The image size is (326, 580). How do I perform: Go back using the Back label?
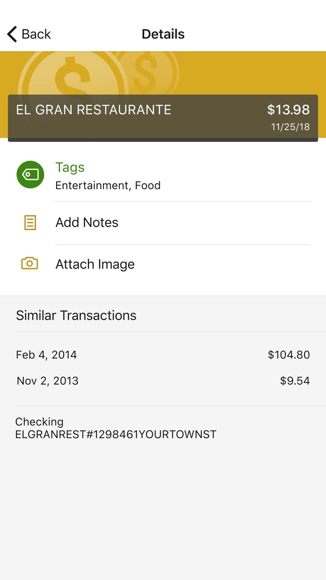36,34
